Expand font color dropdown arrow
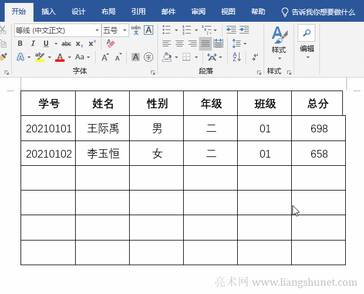 click(x=69, y=57)
